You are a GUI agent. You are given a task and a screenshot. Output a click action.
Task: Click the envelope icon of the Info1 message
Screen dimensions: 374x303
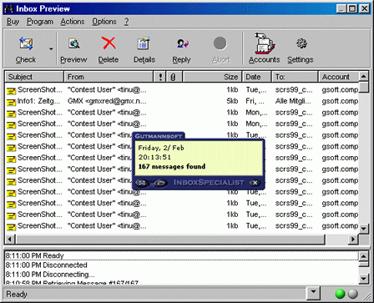point(12,102)
